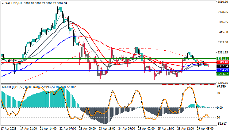The image size is (230, 132).
Task: Click the 25 Apr 18:00 time label
Action: [166, 129]
